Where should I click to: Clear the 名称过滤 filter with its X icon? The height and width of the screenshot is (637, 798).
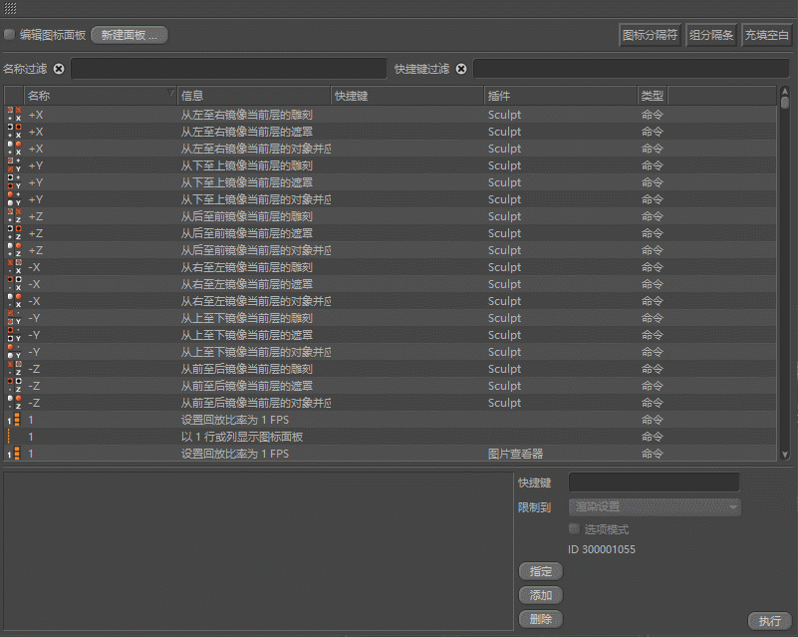pyautogui.click(x=59, y=69)
